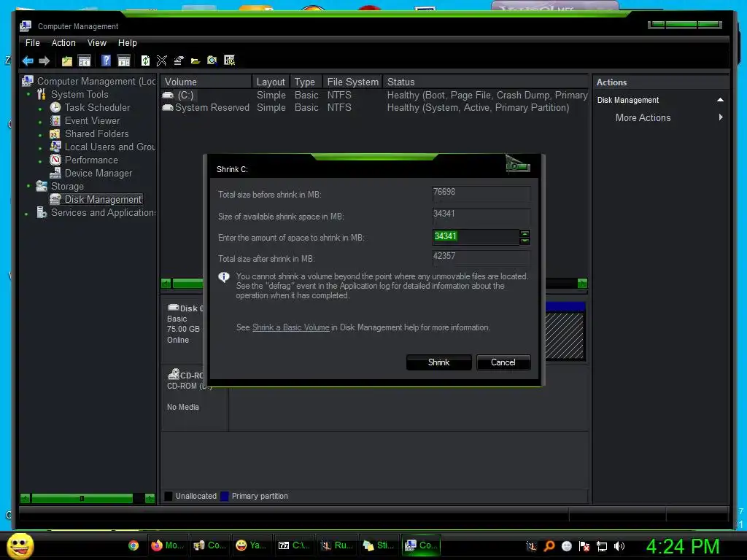Screen dimensions: 747x560
Task: Sort by the Layout column header
Action: click(271, 82)
